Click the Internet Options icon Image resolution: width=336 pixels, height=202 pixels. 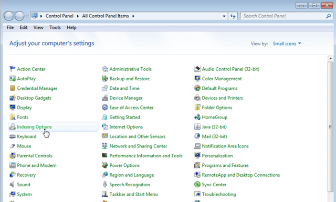105,126
